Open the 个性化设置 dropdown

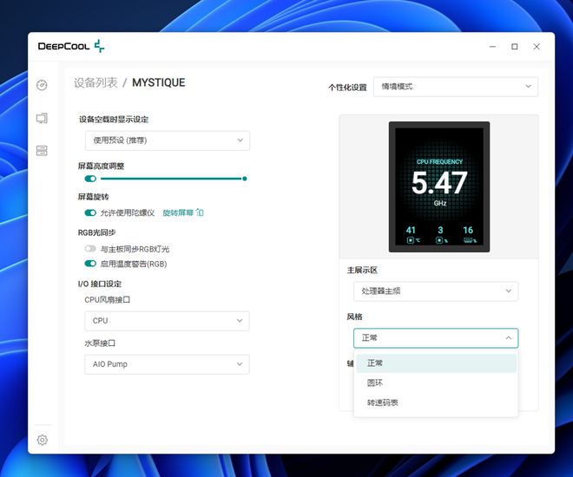click(x=455, y=87)
